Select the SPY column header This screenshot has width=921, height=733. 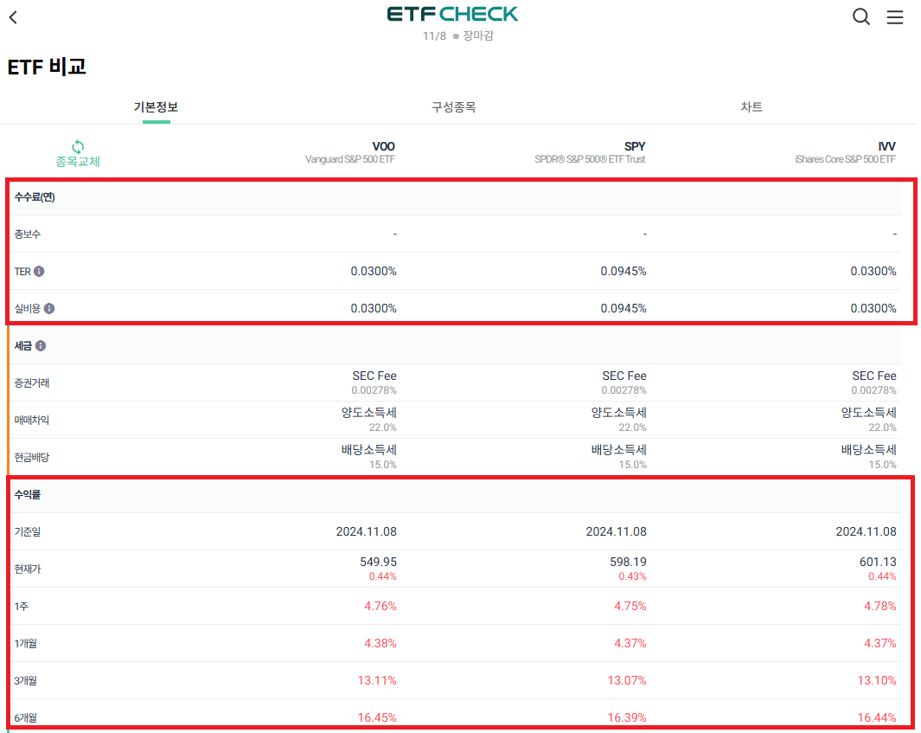click(590, 152)
